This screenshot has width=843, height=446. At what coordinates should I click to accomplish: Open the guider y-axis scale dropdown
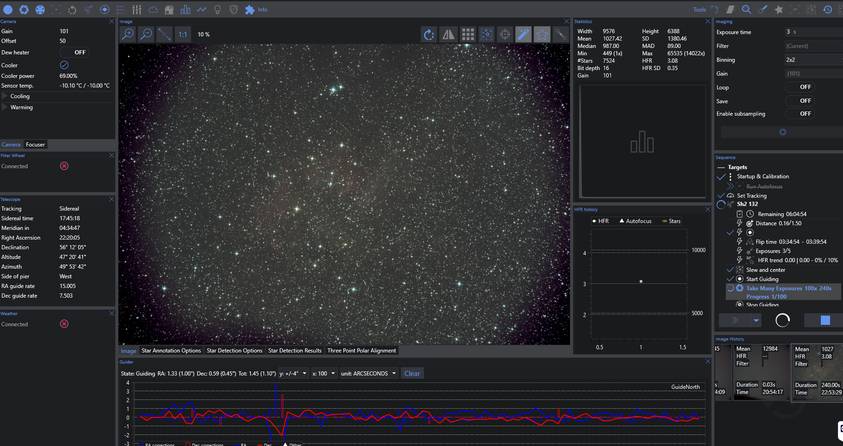pyautogui.click(x=293, y=374)
